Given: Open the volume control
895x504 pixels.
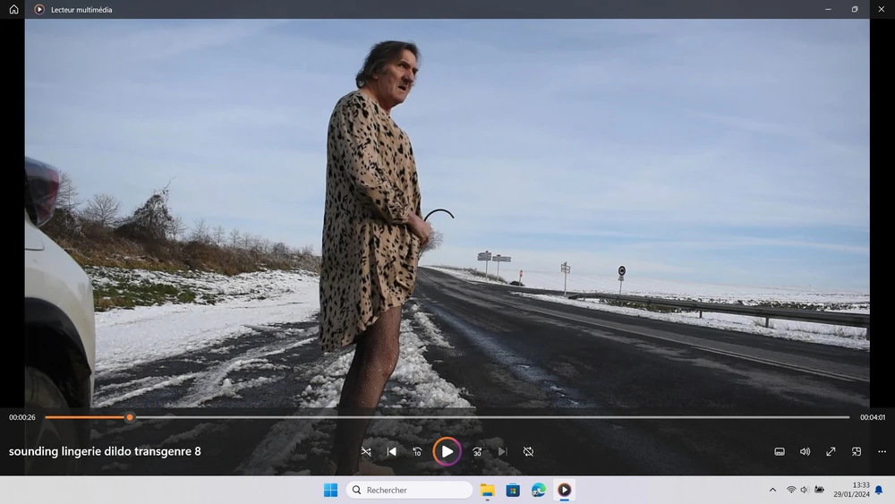Looking at the screenshot, I should click(x=805, y=452).
